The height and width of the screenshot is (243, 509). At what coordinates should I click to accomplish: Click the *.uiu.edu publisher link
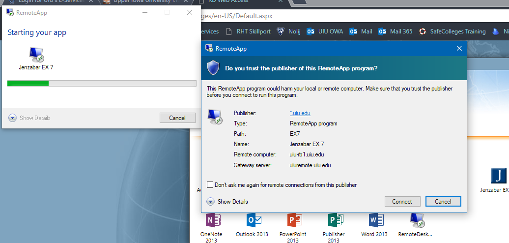[x=300, y=113]
